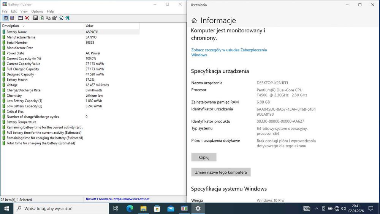Select the Charge/Discharge Rate row
Screen dimensions: 380x214
(x=70, y=90)
